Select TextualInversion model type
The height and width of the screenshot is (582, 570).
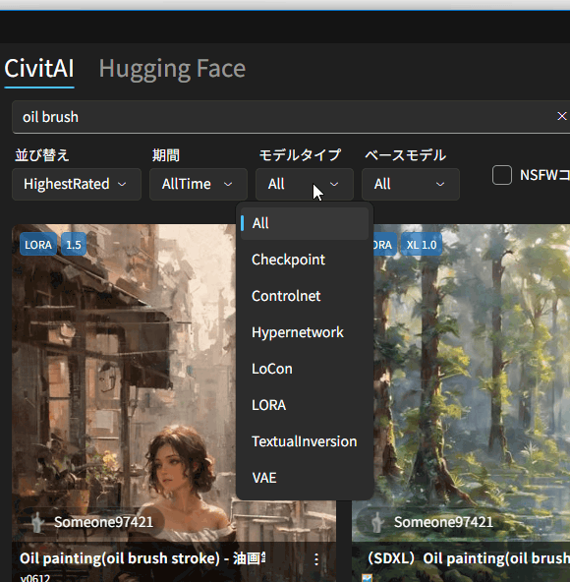click(x=305, y=441)
